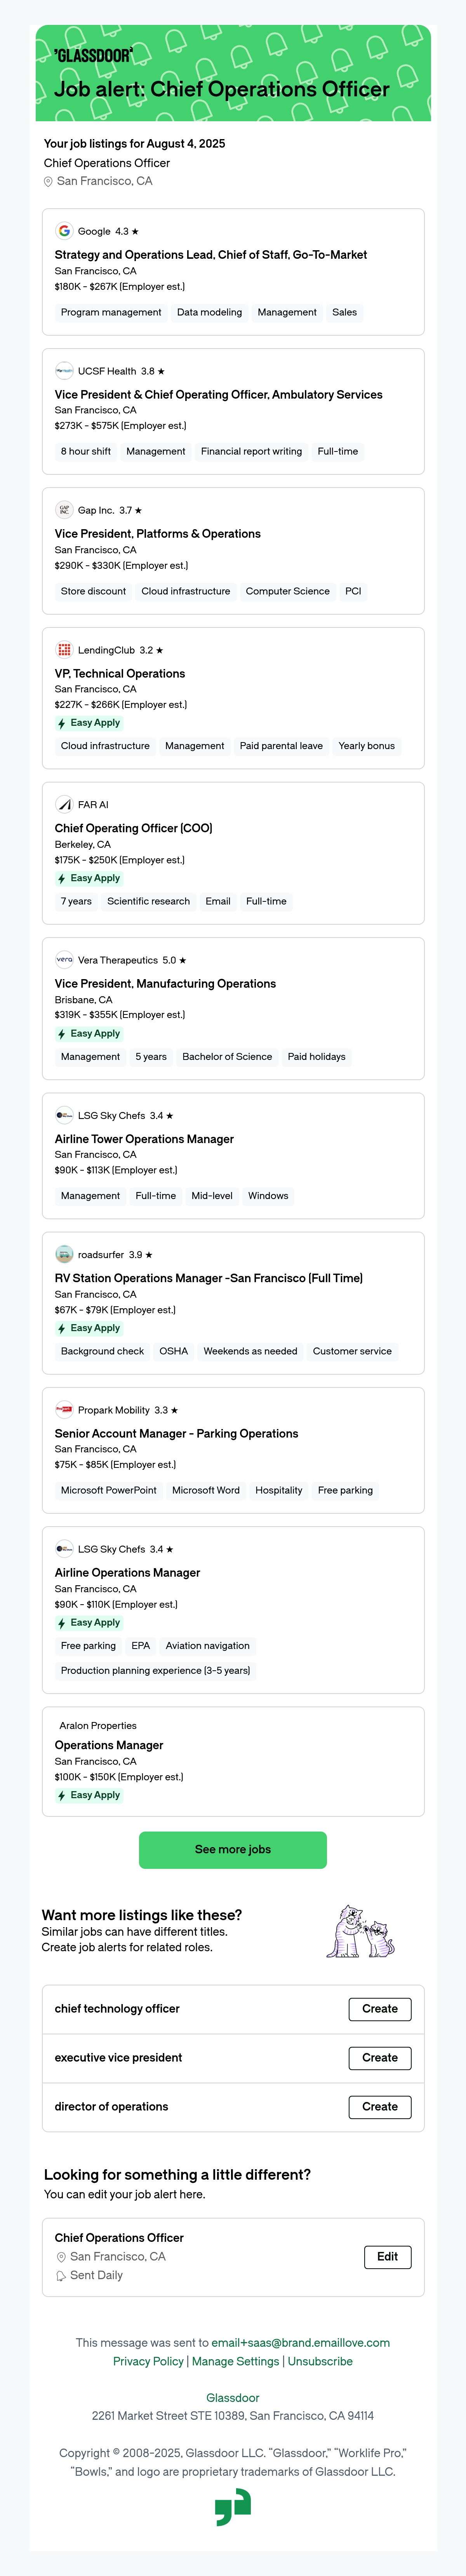Viewport: 466px width, 2576px height.
Task: Click the roadsurfer company logo
Action: [x=64, y=1254]
